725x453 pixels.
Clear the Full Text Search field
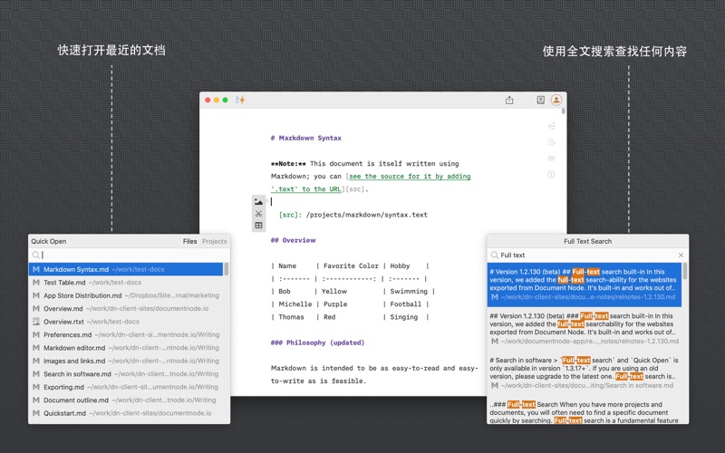tap(681, 255)
